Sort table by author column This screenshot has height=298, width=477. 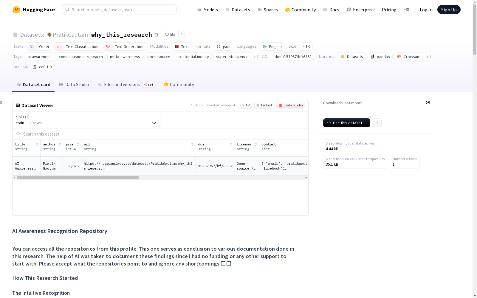(60, 144)
